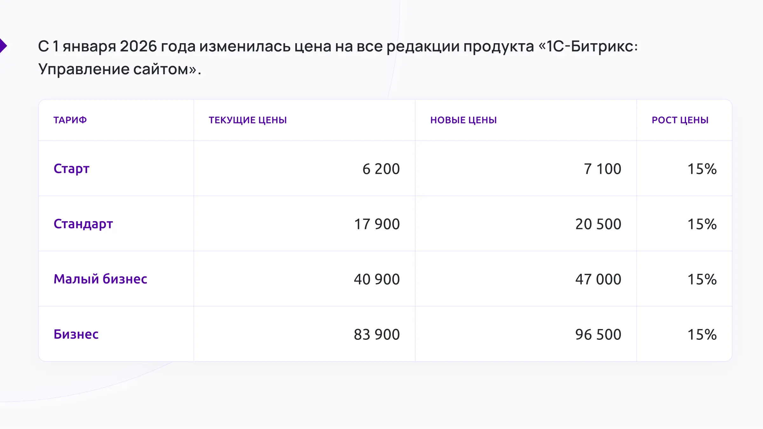Click the РОСТ ЦЕНЫ column header

click(680, 120)
